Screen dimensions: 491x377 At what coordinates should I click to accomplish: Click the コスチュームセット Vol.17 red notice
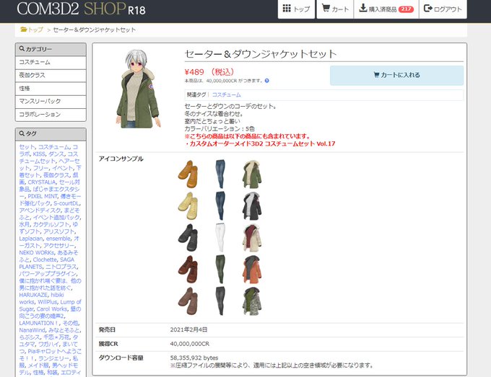(x=260, y=143)
